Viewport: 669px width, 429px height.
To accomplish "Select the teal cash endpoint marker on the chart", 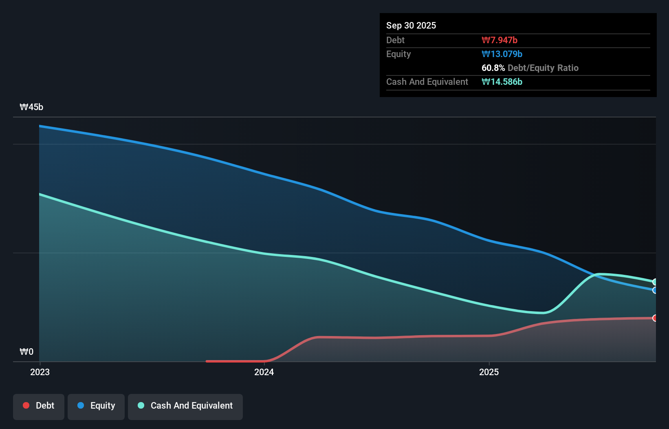I will (655, 281).
